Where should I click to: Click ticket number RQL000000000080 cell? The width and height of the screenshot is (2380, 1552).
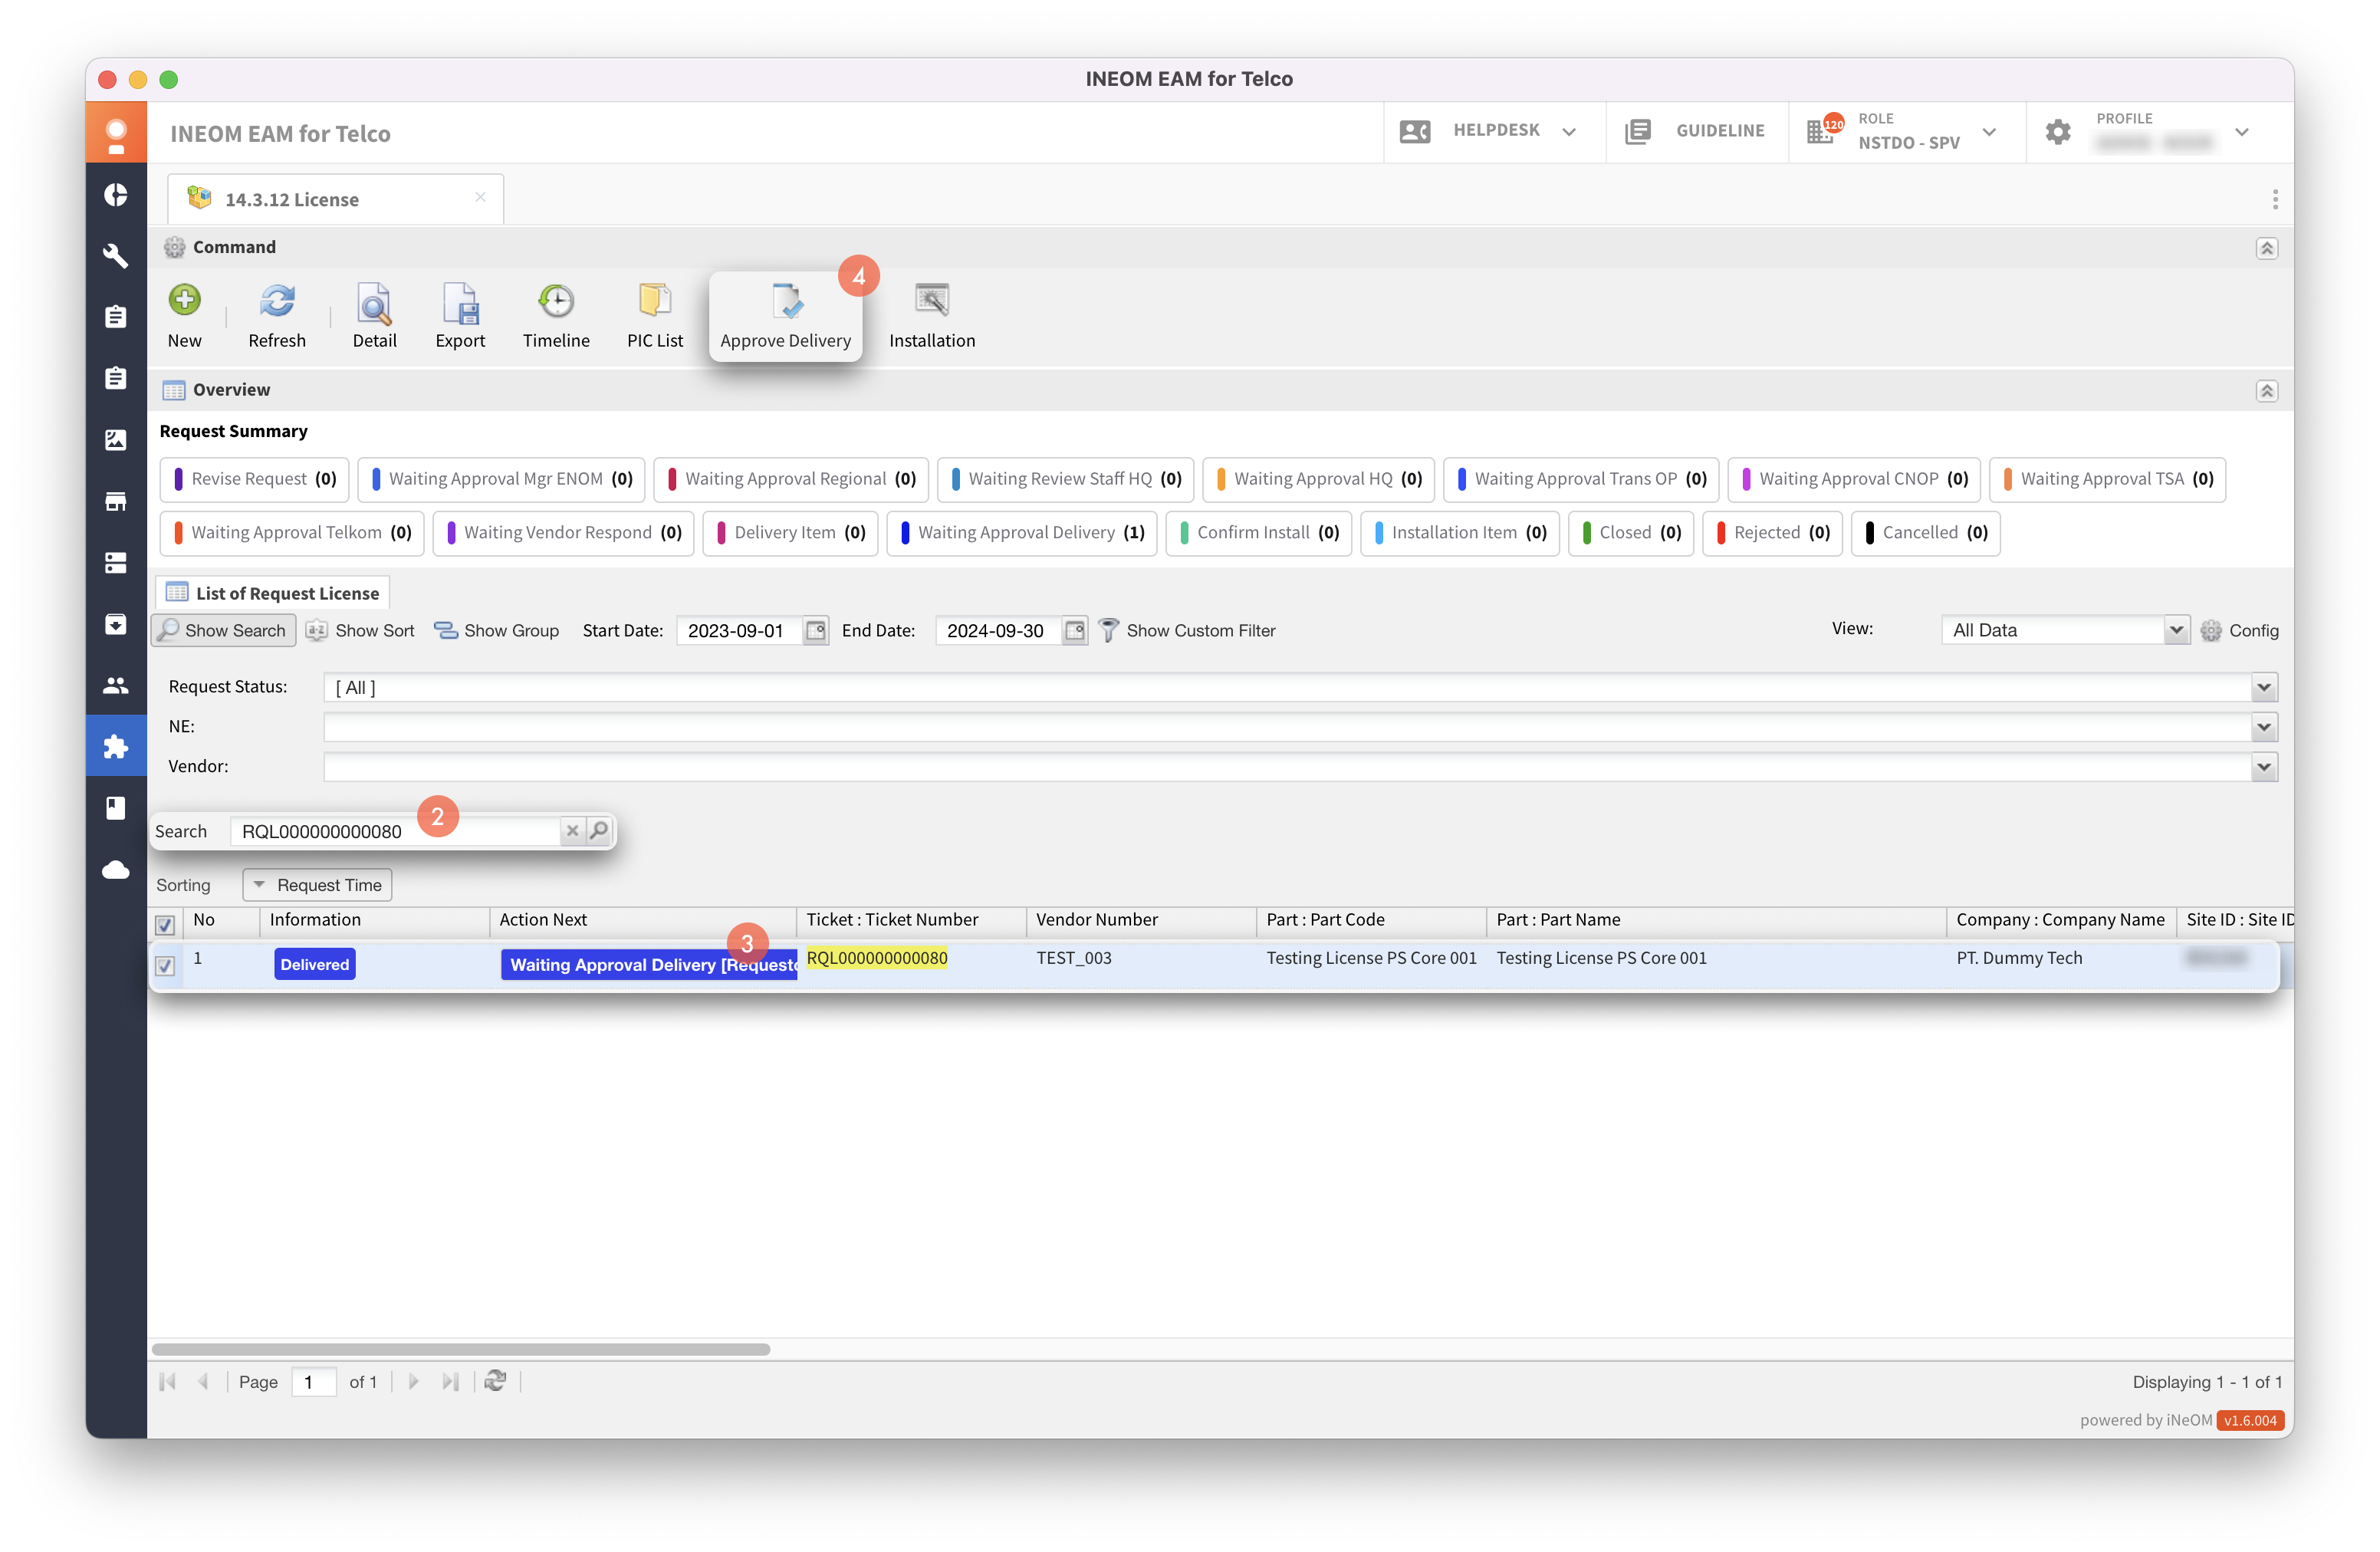(x=877, y=958)
